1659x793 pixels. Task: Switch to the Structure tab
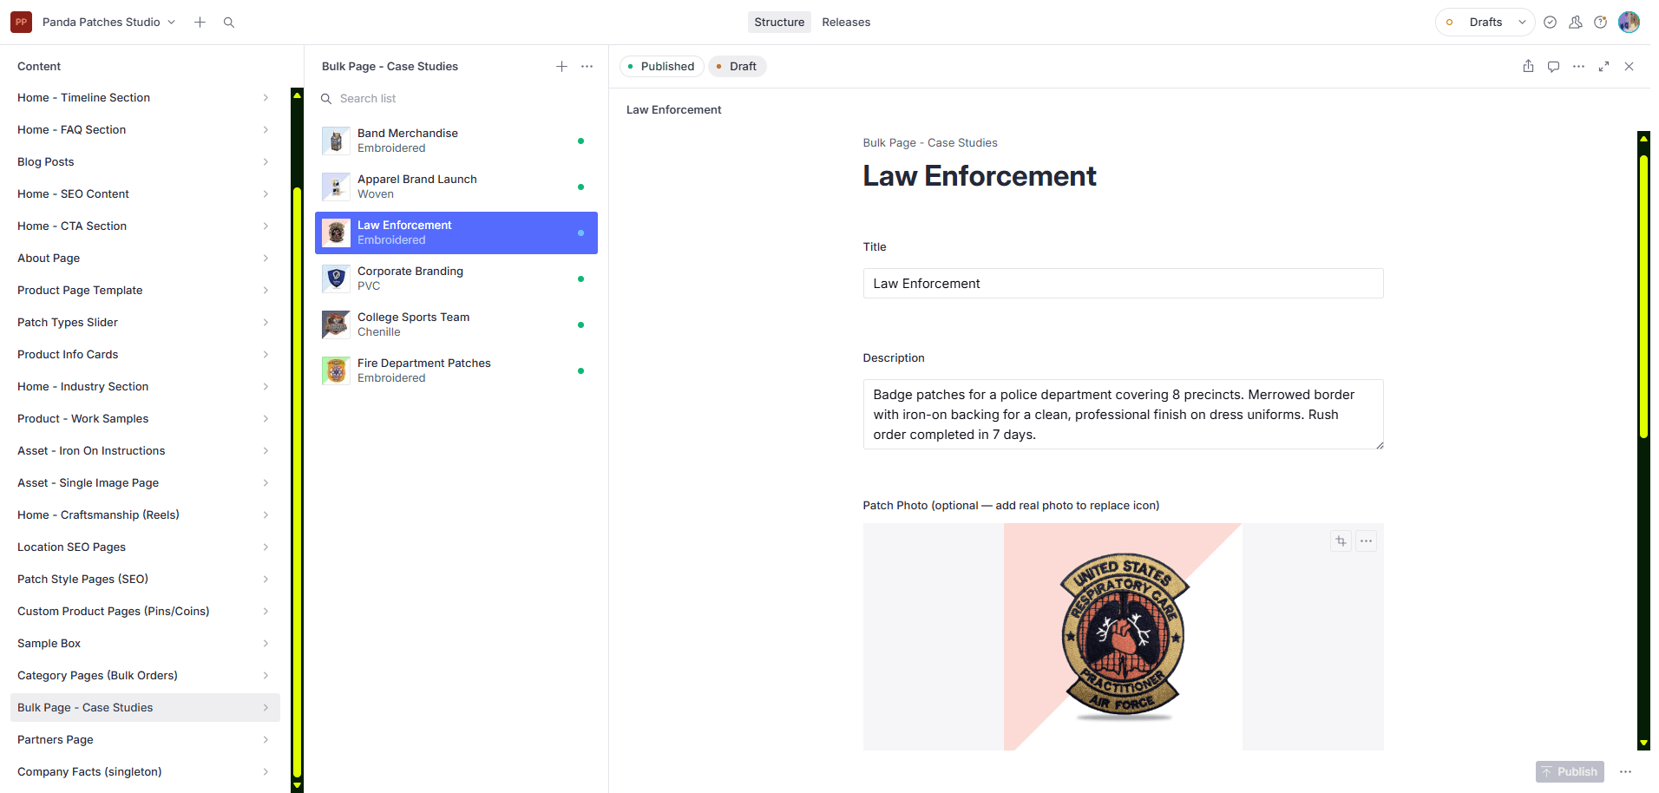[779, 23]
